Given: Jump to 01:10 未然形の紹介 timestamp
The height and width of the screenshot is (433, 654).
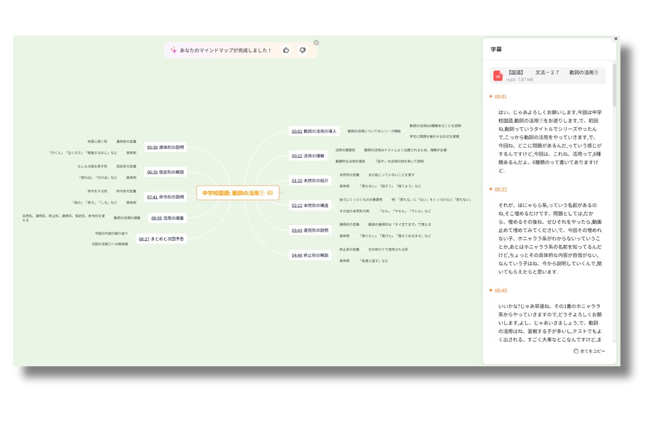Looking at the screenshot, I should (297, 181).
